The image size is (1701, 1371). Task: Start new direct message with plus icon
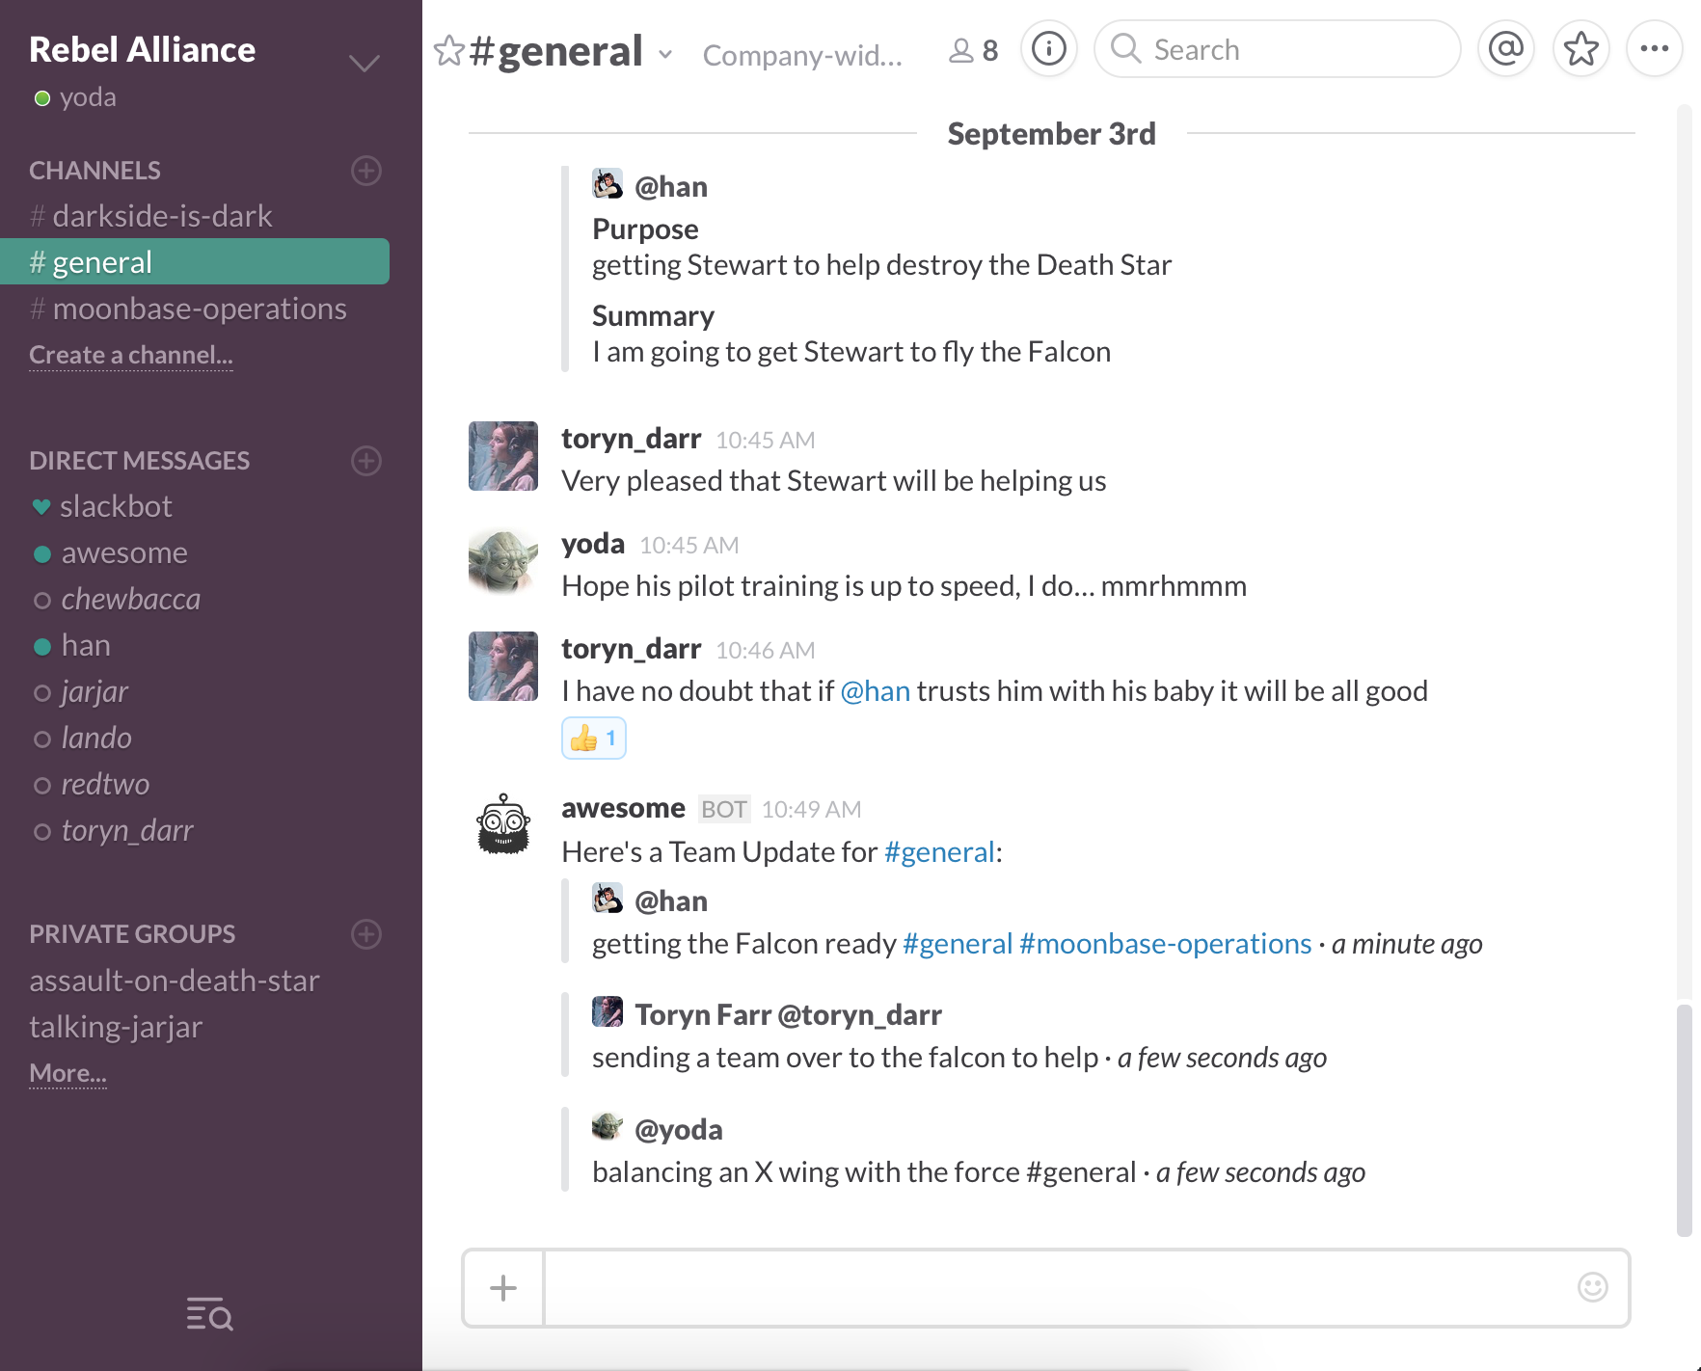[x=366, y=461]
